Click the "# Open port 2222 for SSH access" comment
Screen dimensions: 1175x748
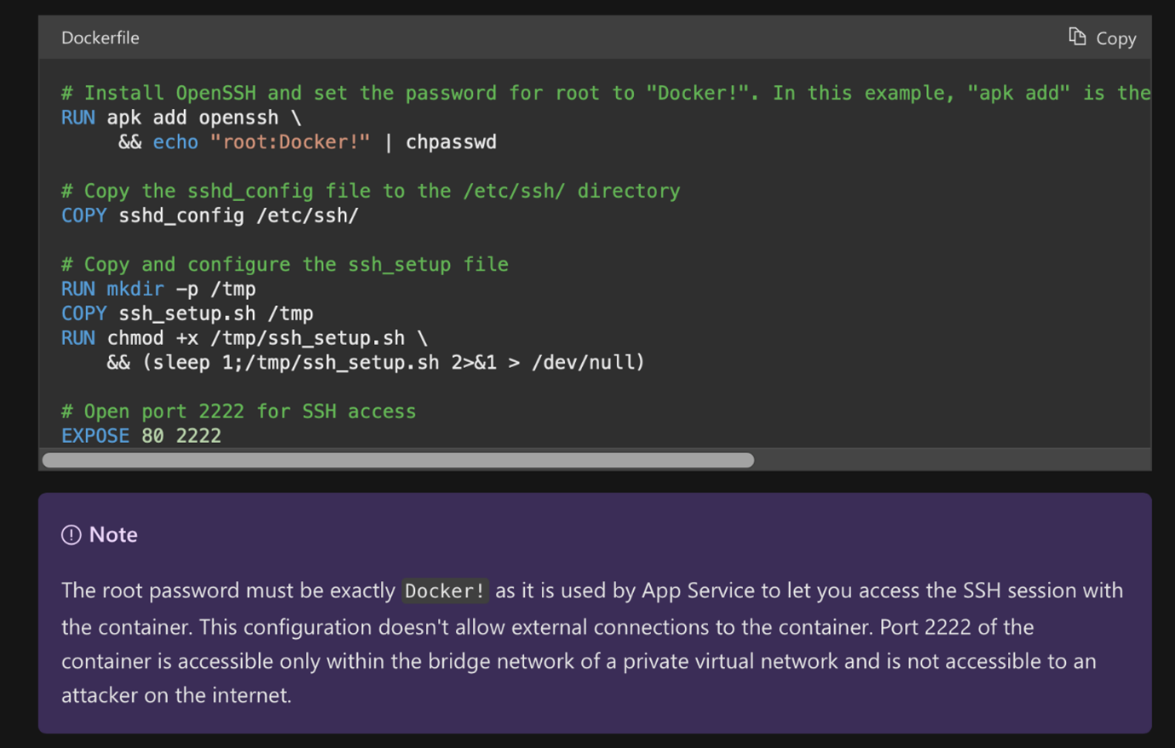[239, 411]
